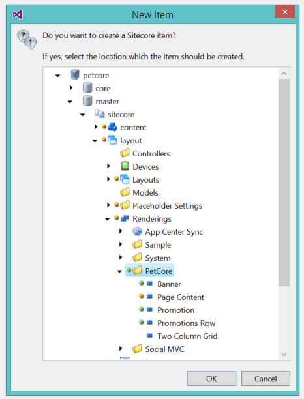
Task: Select the Page Content item label
Action: (x=181, y=297)
